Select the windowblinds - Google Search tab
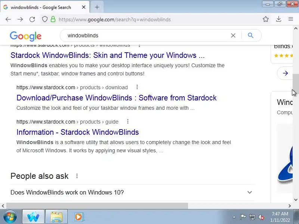 pos(44,7)
